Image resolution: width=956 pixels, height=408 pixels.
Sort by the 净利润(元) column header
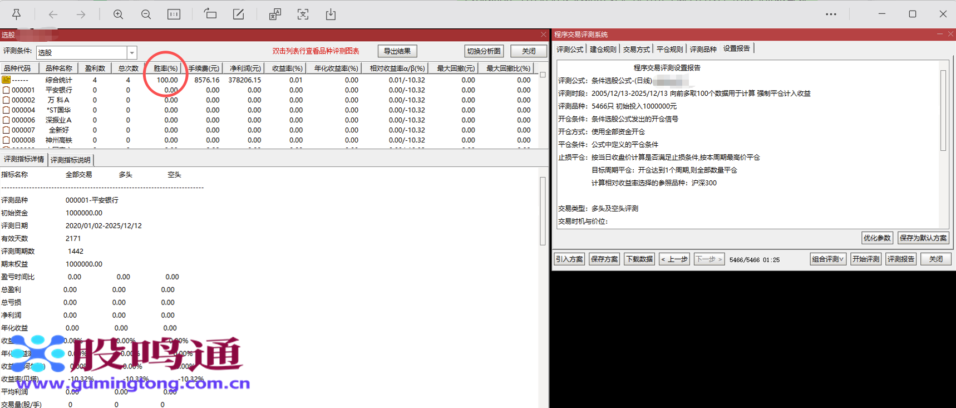coord(245,68)
